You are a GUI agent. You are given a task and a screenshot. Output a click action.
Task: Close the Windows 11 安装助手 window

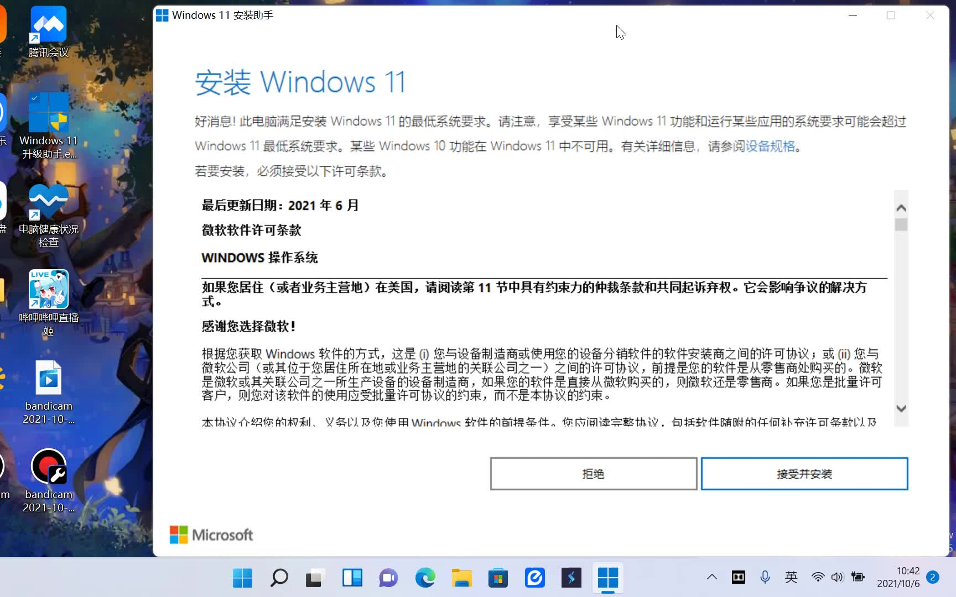(930, 15)
